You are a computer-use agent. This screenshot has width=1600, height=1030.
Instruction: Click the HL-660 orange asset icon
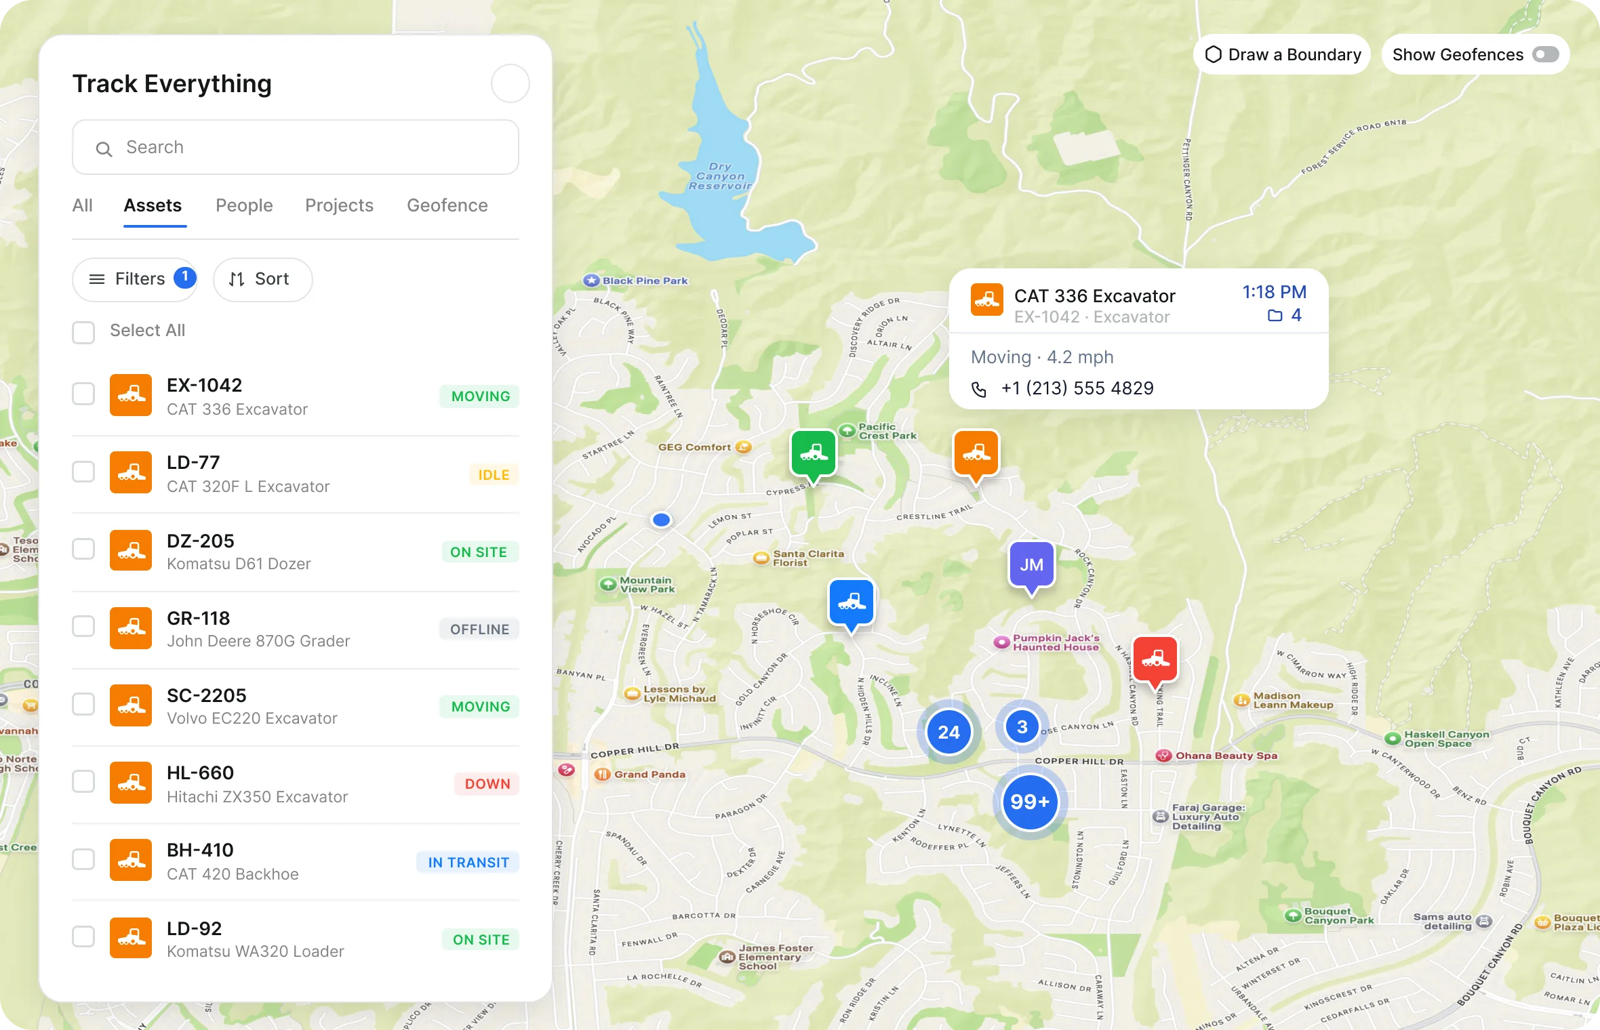click(x=131, y=783)
